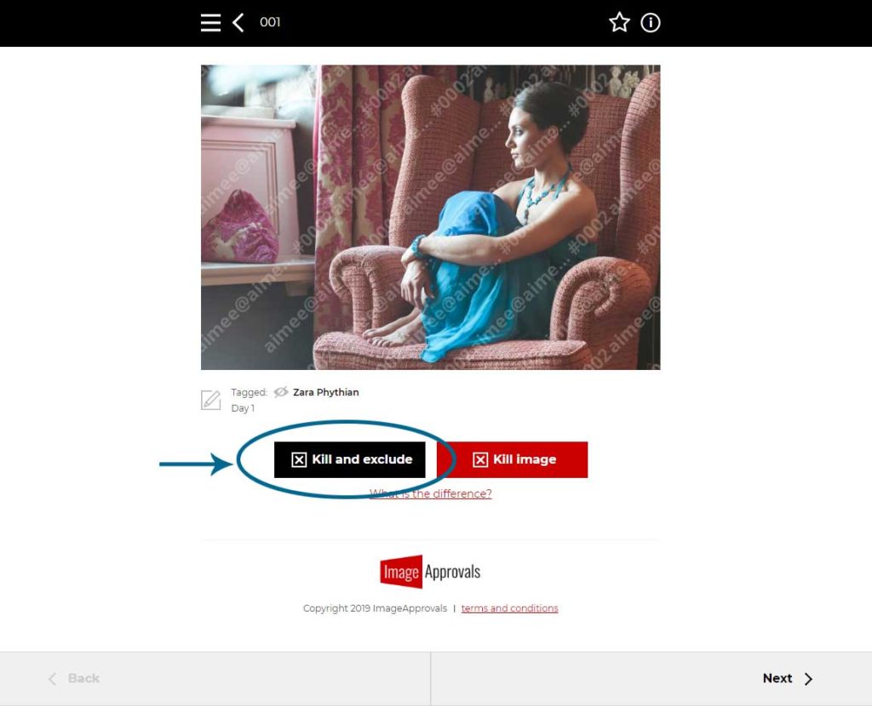Click the Back chevron arrow
The image size is (872, 706).
click(x=52, y=679)
